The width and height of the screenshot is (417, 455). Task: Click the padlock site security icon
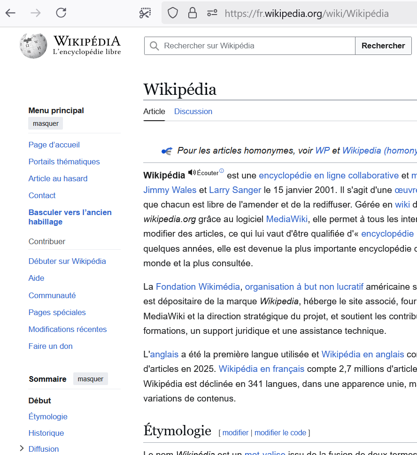pyautogui.click(x=193, y=13)
